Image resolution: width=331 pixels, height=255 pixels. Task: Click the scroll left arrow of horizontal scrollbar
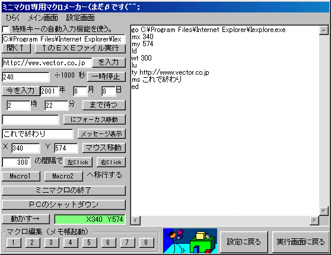(x=136, y=221)
